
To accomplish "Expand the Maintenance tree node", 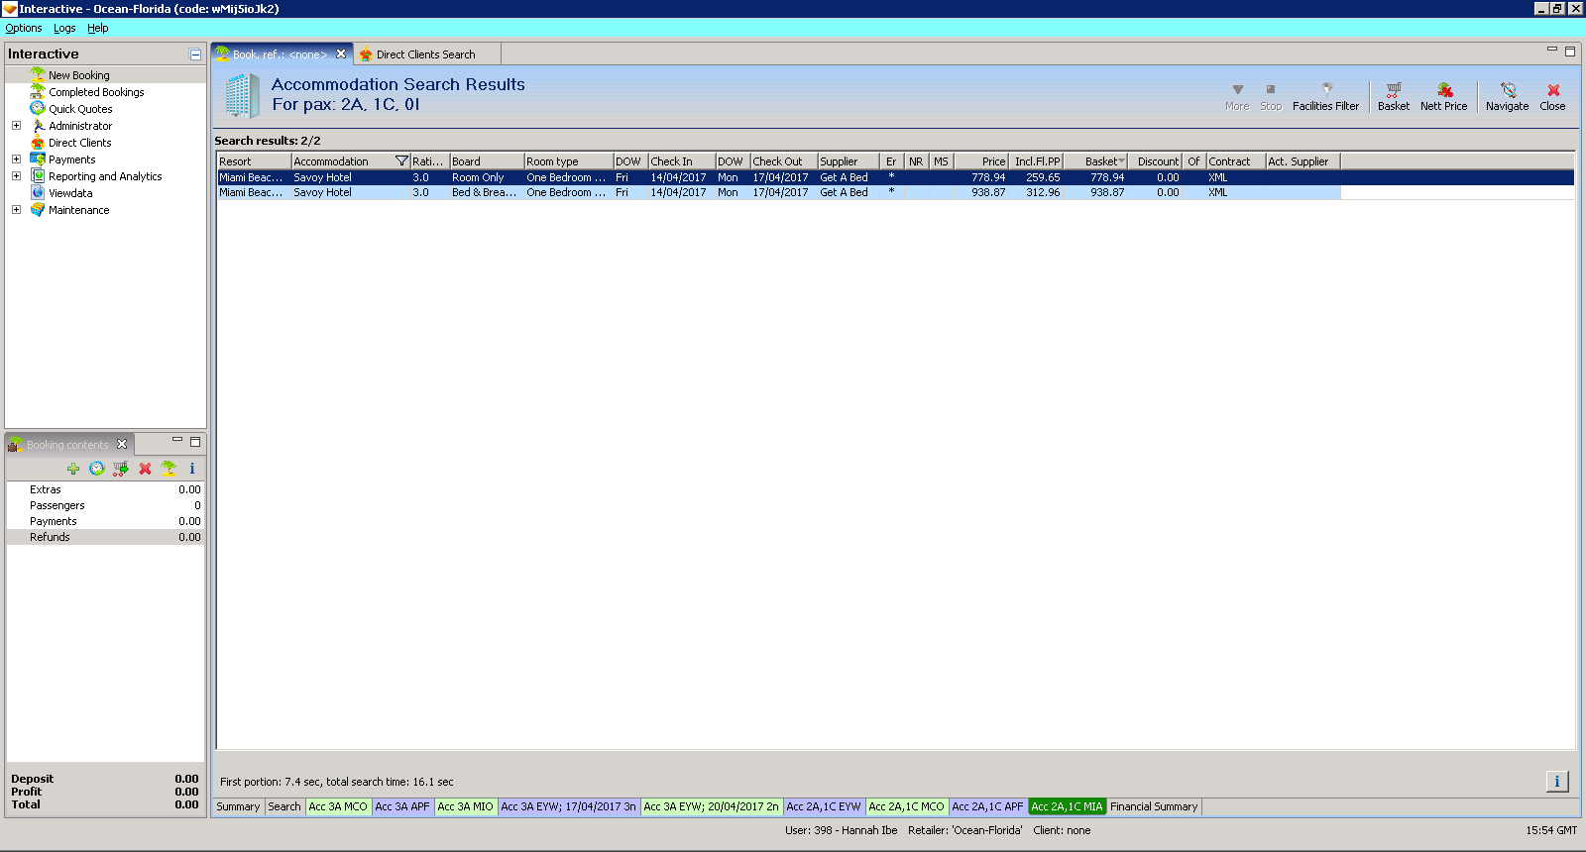I will 16,210.
